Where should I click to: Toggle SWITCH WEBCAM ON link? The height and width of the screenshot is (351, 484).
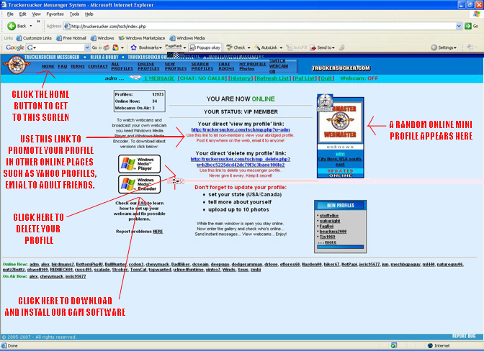pos(279,66)
